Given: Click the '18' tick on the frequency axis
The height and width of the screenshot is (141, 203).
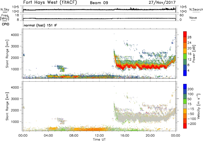Looking at the screenshot, I should tap(17, 15).
